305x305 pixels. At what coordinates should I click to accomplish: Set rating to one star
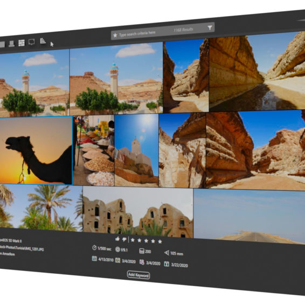[133, 240]
